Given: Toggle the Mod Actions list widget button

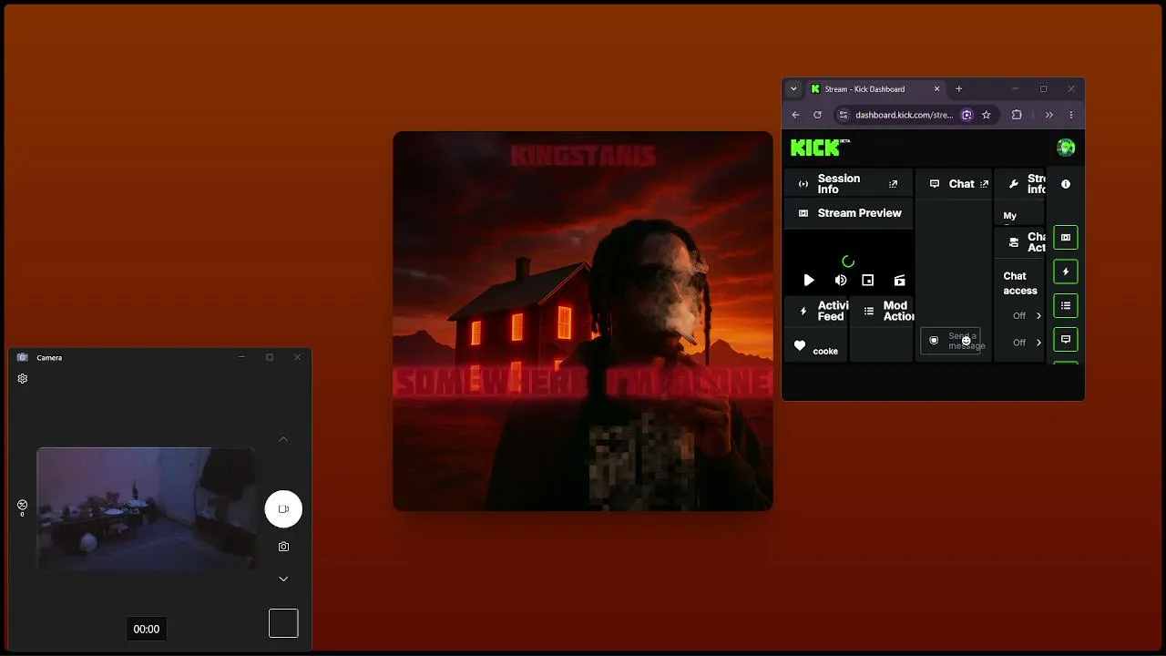Looking at the screenshot, I should click(x=1066, y=305).
